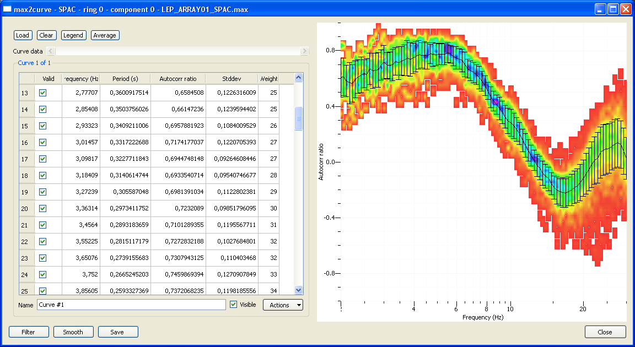Click the Average button
Image resolution: width=635 pixels, height=347 pixels.
(105, 35)
